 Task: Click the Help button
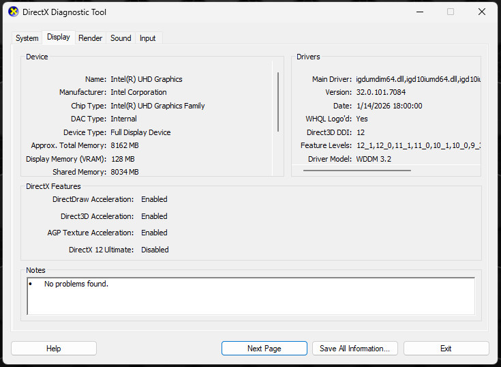(54, 348)
